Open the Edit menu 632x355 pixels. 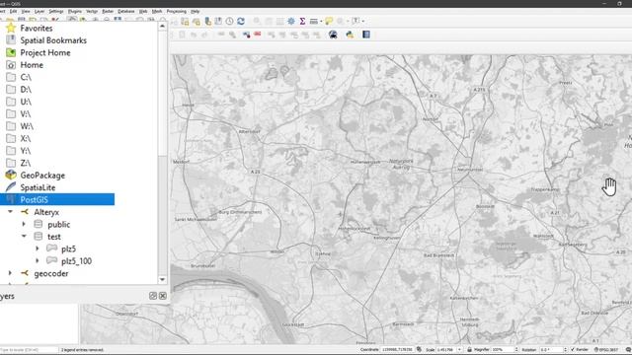pyautogui.click(x=13, y=11)
